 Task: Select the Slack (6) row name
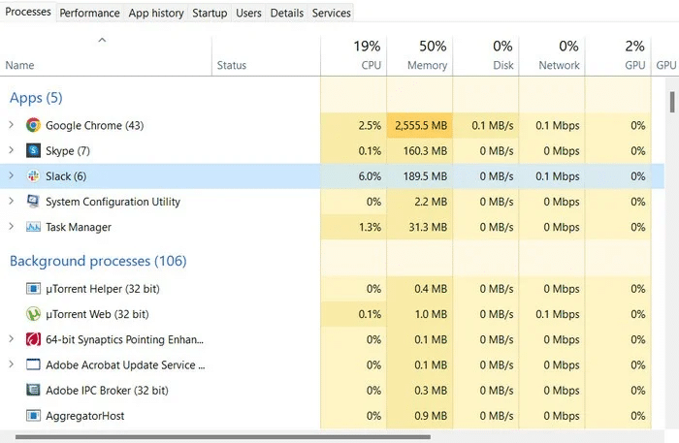click(66, 176)
